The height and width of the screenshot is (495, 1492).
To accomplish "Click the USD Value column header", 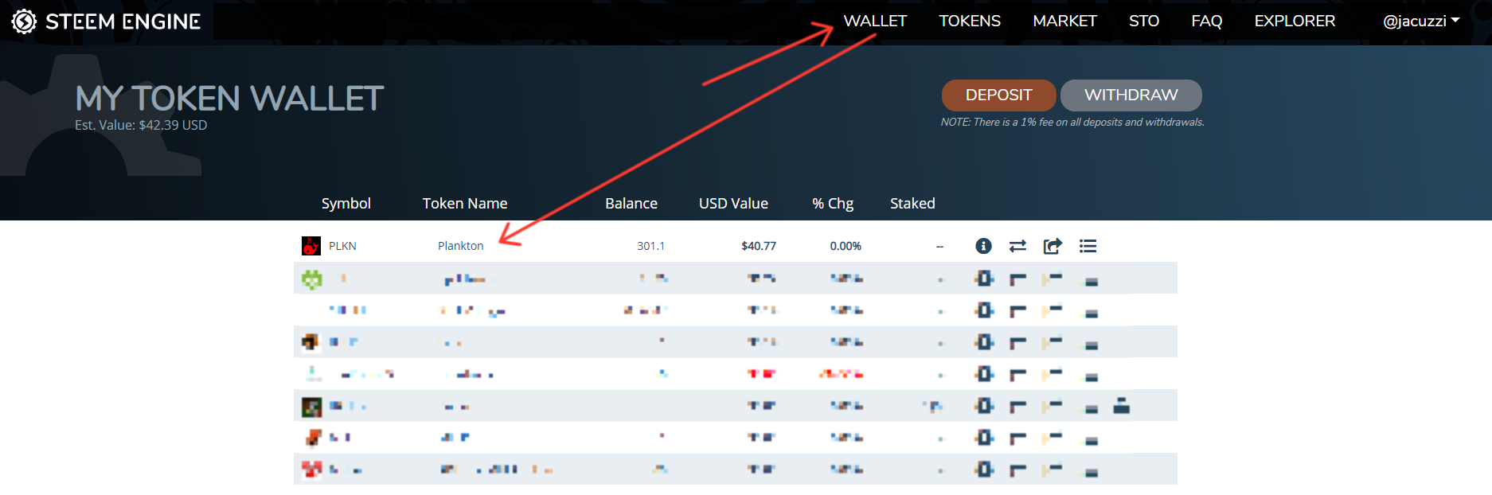I will pyautogui.click(x=733, y=204).
